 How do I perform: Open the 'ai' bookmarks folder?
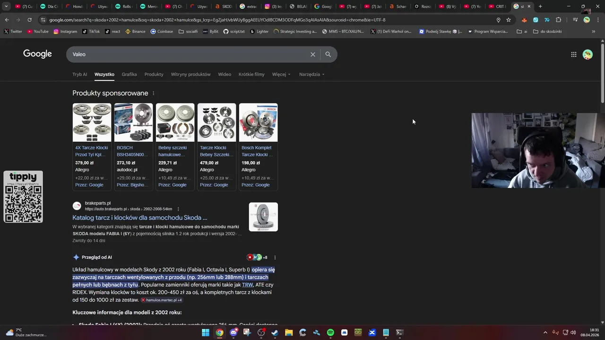[522, 32]
